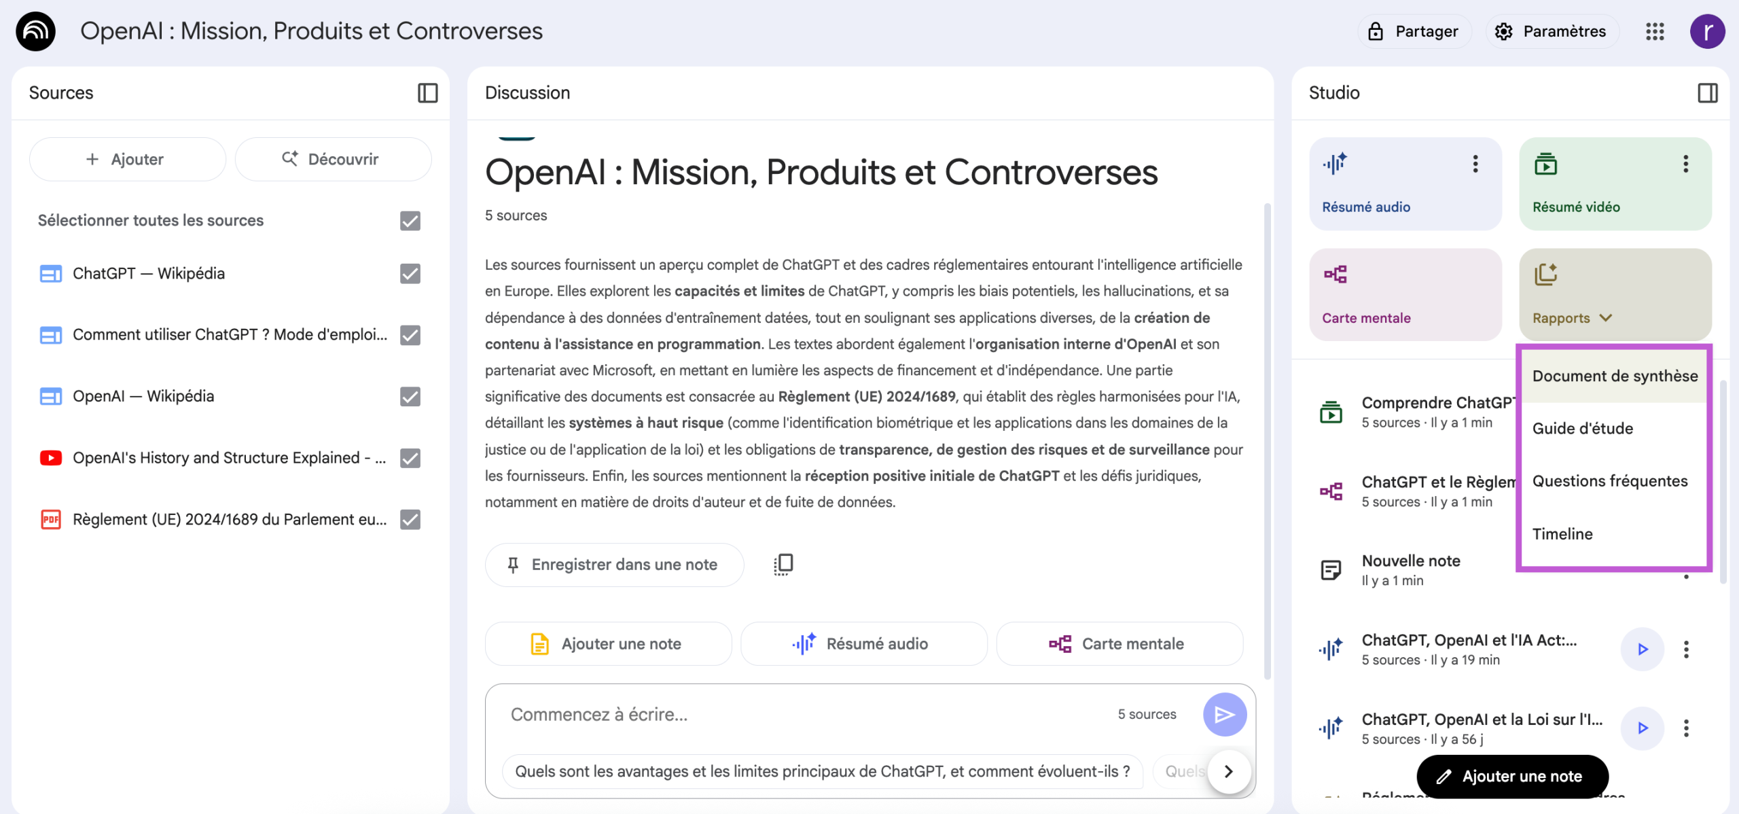Collapse the Rapports dropdown chevron
Viewport: 1739px width, 814px height.
click(x=1606, y=318)
